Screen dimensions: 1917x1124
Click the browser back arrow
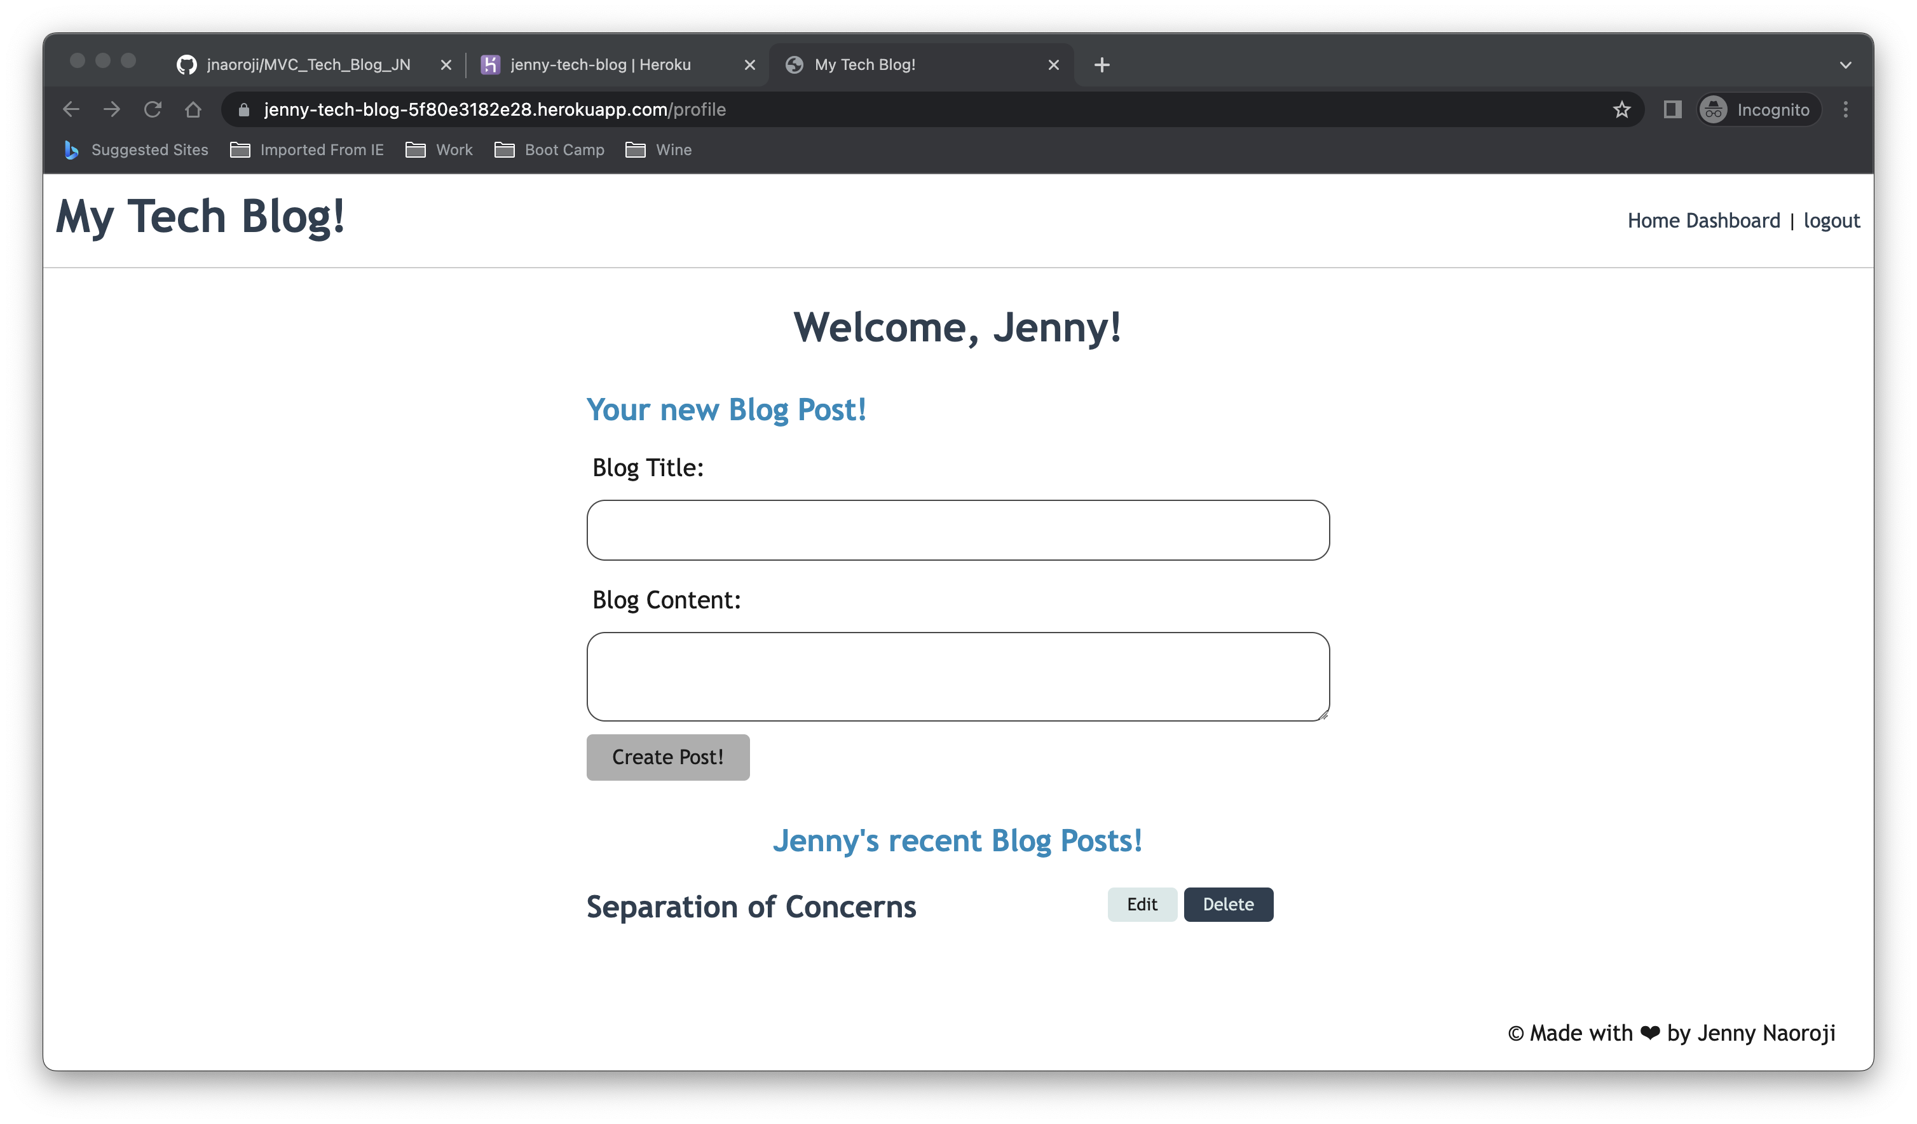71,109
